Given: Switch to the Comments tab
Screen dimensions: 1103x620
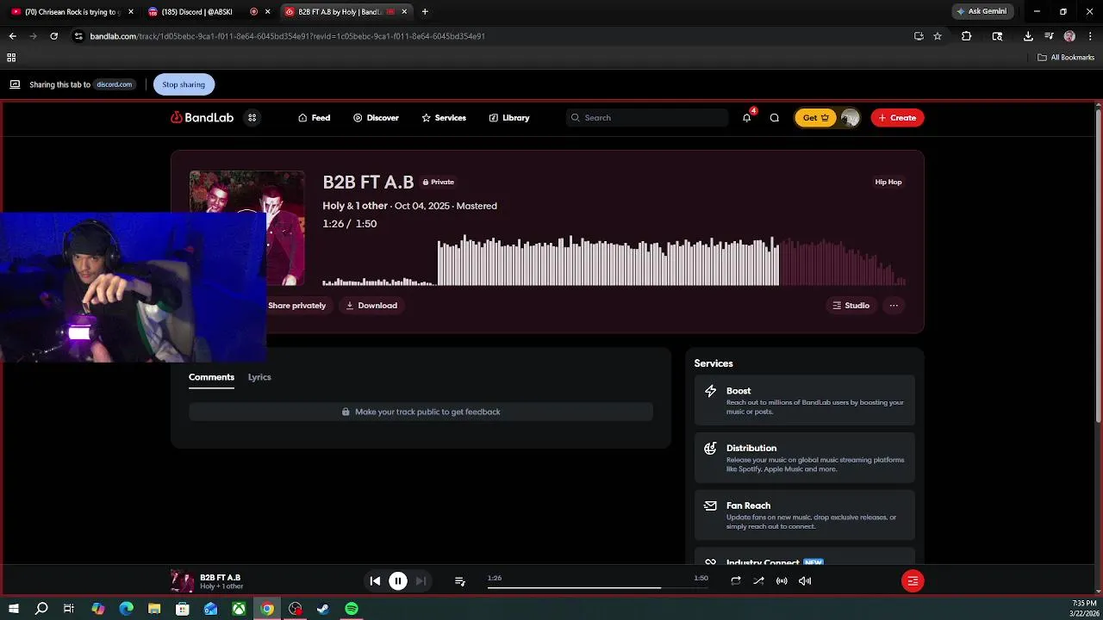Looking at the screenshot, I should click(211, 377).
